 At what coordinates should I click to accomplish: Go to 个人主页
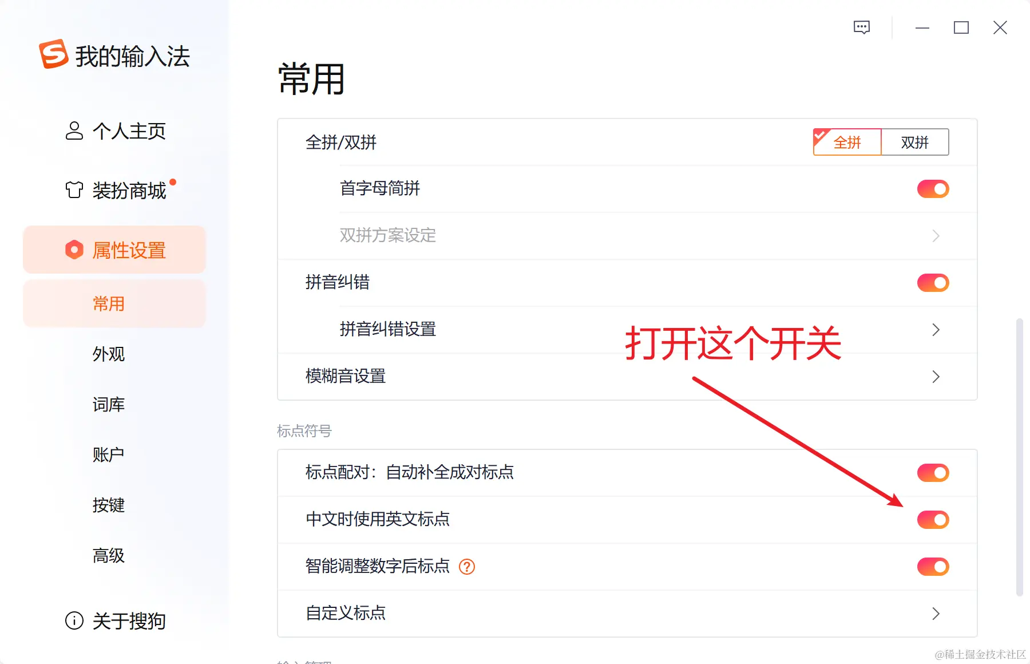(129, 131)
